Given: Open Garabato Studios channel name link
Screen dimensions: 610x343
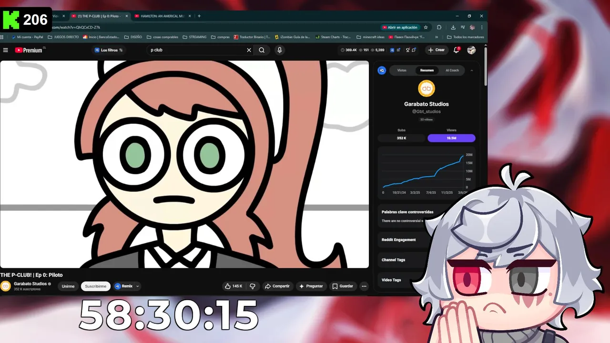Looking at the screenshot, I should click(30, 284).
